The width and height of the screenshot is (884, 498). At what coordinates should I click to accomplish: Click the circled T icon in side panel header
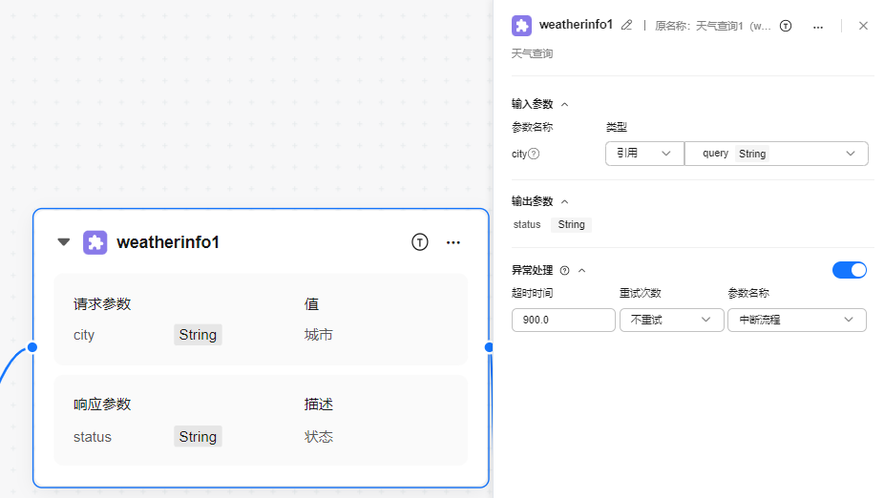[786, 26]
